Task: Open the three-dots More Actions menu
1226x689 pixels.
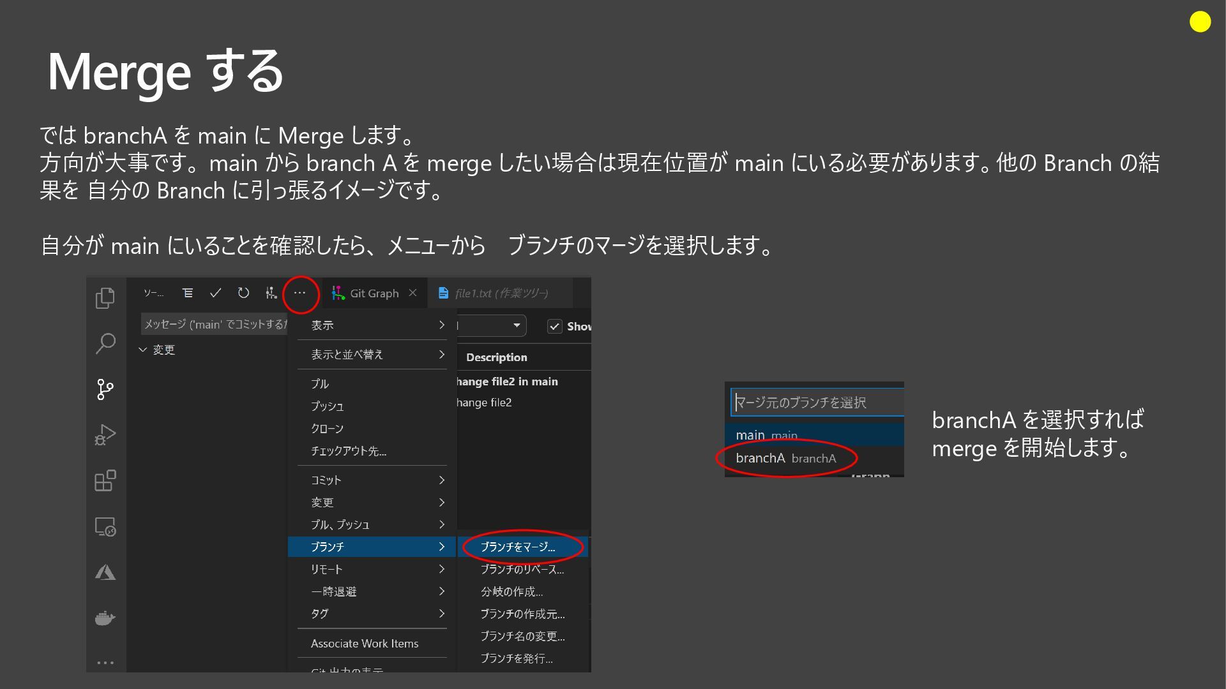Action: tap(299, 293)
